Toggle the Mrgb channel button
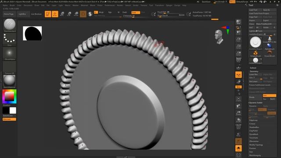This screenshot has width=281, height=158. (x=101, y=12)
